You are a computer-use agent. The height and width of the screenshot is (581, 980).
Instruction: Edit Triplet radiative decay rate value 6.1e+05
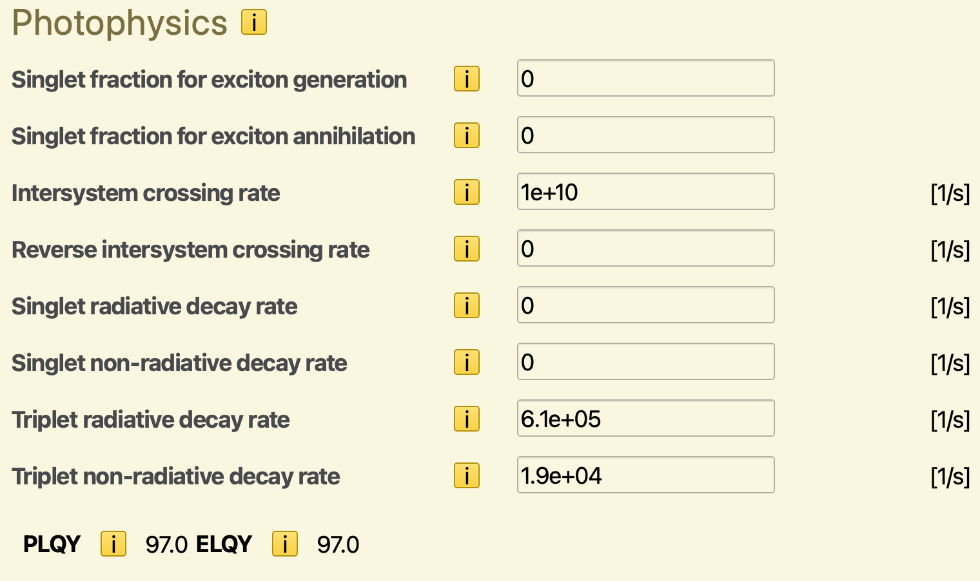(645, 419)
